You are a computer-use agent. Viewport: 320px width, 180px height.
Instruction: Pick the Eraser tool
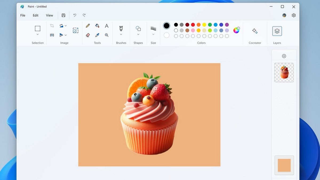click(x=88, y=35)
